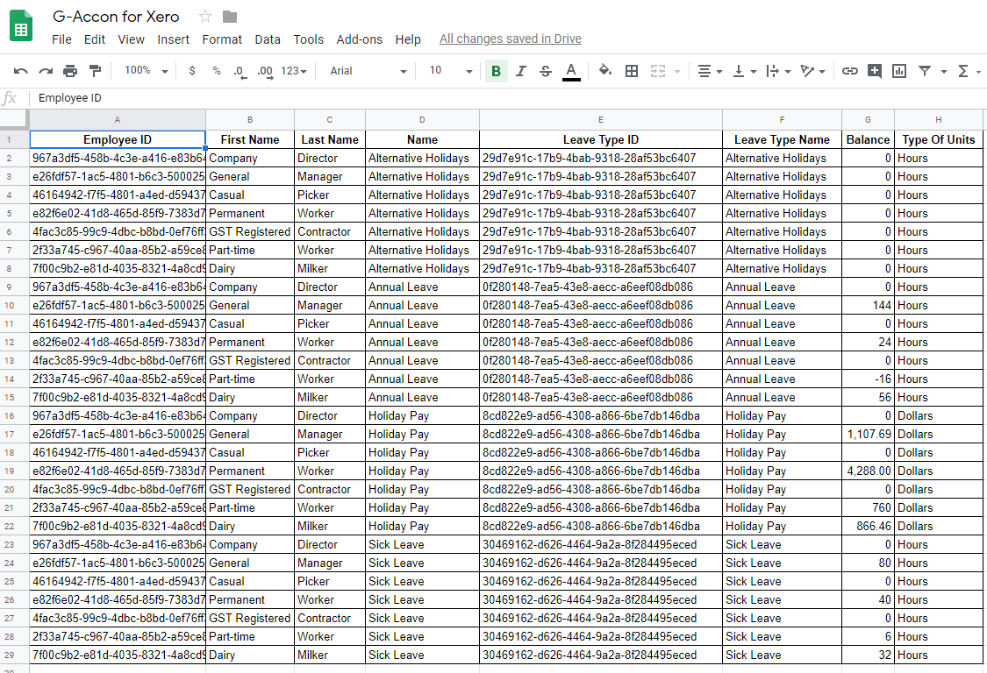Open the View menu
Image resolution: width=987 pixels, height=673 pixels.
click(131, 39)
